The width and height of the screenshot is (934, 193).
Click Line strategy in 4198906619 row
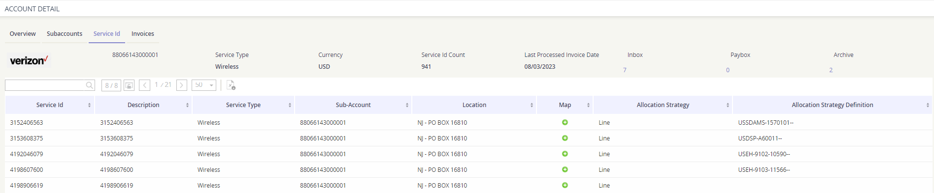[x=604, y=186]
